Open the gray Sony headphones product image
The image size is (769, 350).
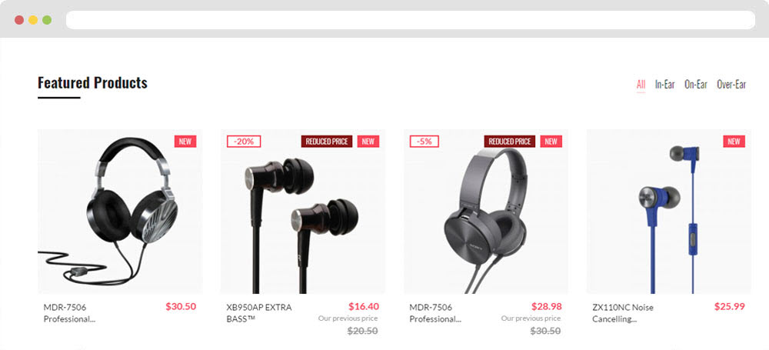click(486, 212)
